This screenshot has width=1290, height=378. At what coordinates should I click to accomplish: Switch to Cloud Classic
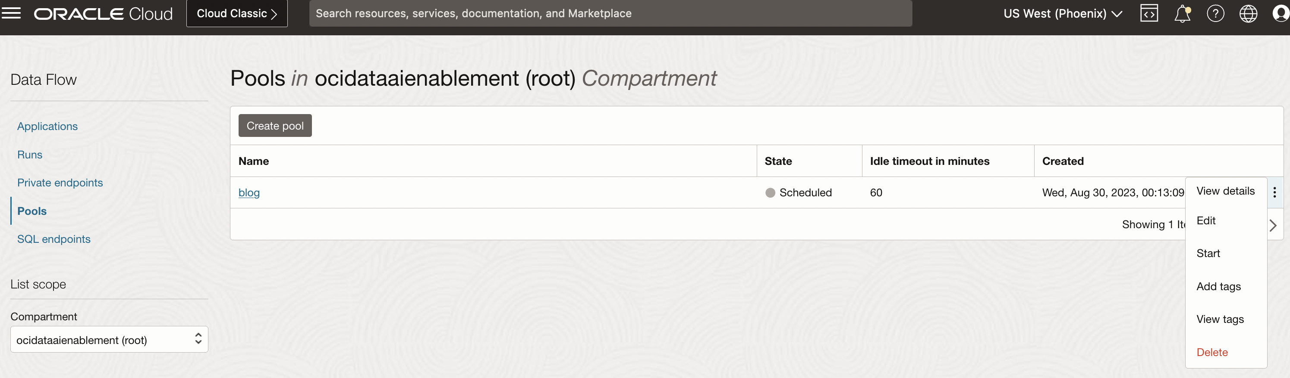237,13
